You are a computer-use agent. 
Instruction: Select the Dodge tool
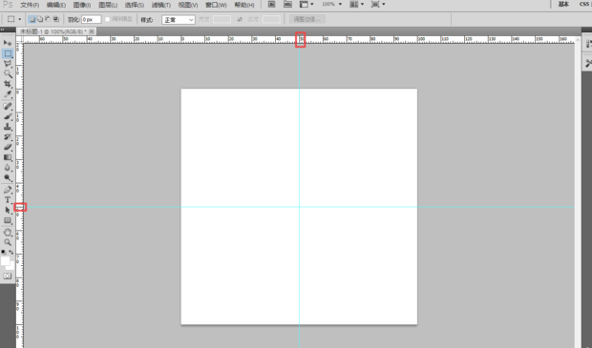point(8,177)
